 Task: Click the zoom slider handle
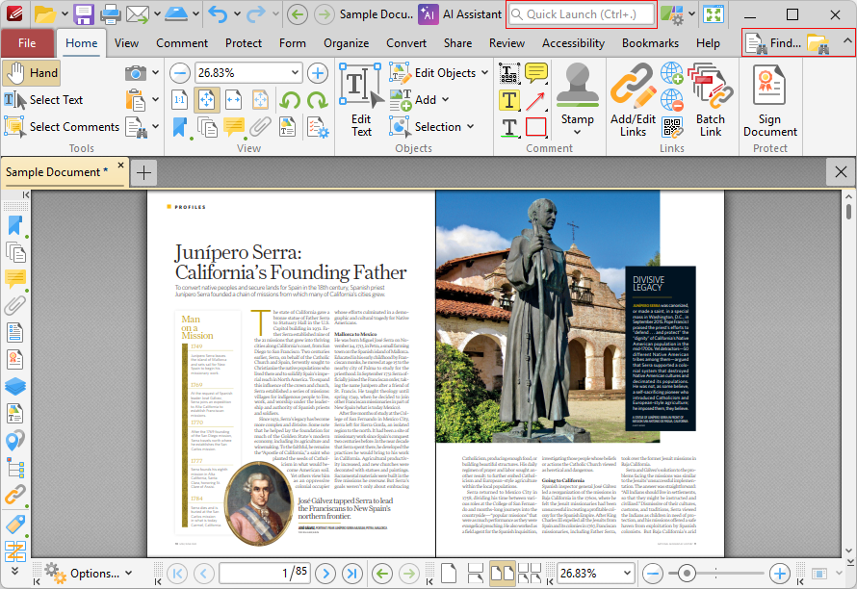pyautogui.click(x=686, y=574)
